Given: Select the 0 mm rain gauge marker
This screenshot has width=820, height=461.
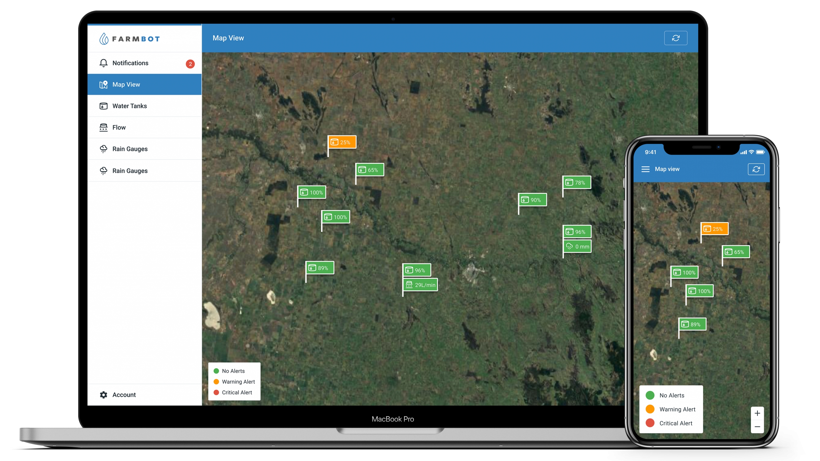Looking at the screenshot, I should (x=577, y=246).
